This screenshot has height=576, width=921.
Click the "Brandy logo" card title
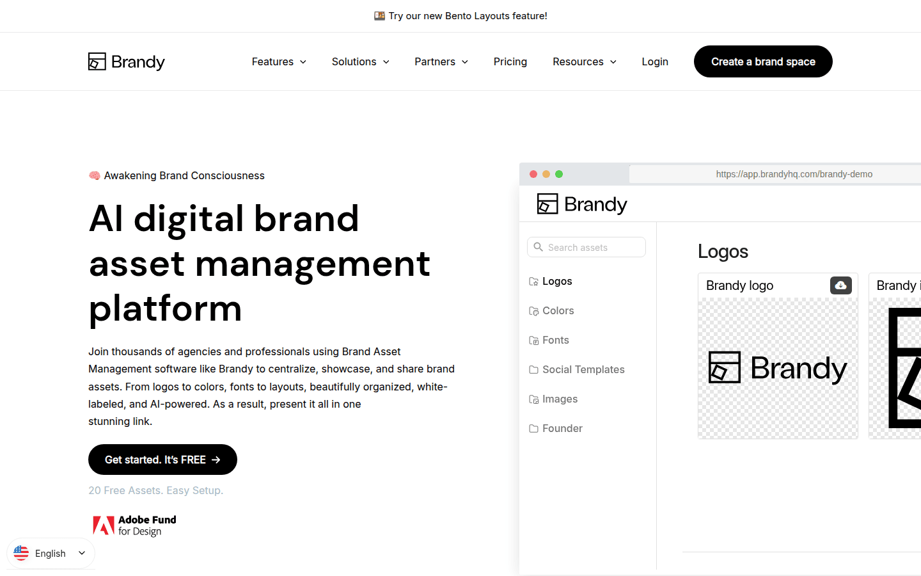[739, 285]
